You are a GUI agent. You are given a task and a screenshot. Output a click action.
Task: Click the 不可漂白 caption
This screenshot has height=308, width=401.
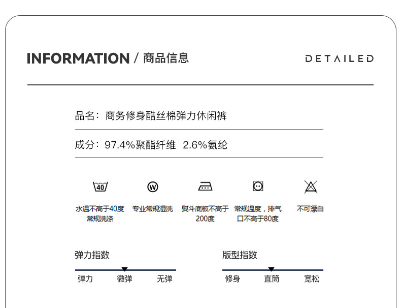click(x=310, y=209)
